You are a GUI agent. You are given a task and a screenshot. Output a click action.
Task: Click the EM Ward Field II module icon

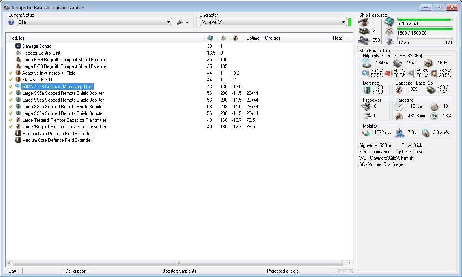(18, 79)
